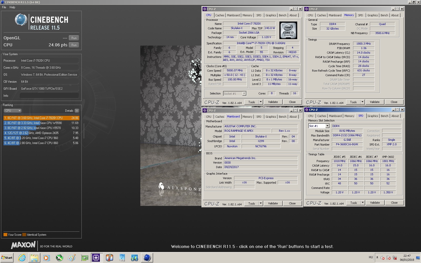Expand Tools arrow in SPD window

click(x=363, y=203)
